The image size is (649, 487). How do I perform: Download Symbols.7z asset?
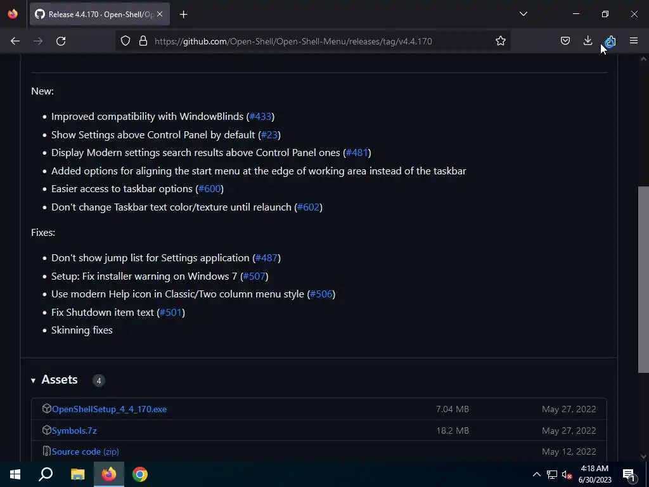point(74,431)
